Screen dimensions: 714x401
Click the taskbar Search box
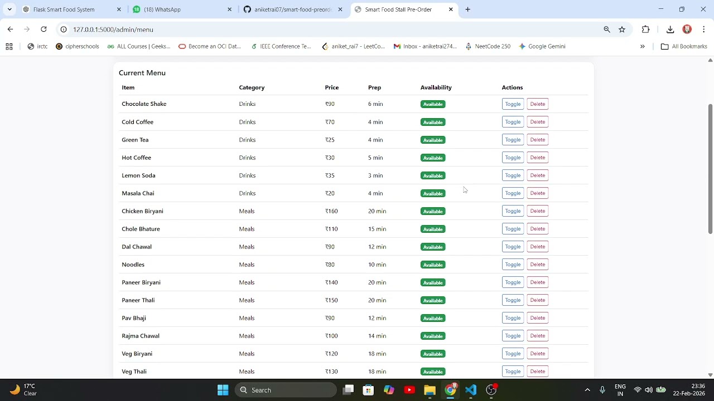pos(286,390)
